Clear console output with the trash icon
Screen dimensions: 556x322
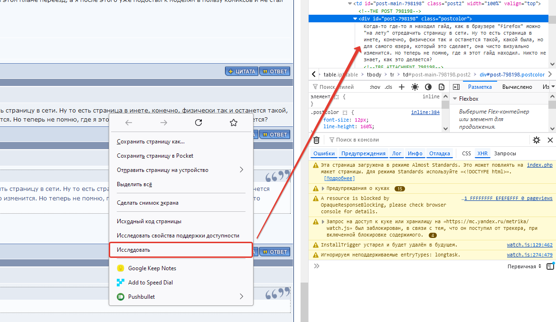[x=316, y=140]
